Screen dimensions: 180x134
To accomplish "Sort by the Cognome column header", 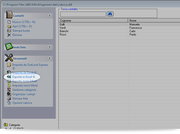I will click(93, 20).
